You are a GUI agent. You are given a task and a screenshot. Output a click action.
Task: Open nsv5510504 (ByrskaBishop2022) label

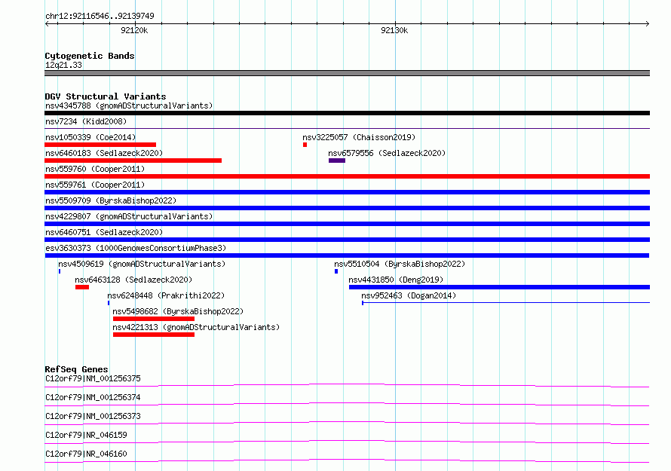400,264
